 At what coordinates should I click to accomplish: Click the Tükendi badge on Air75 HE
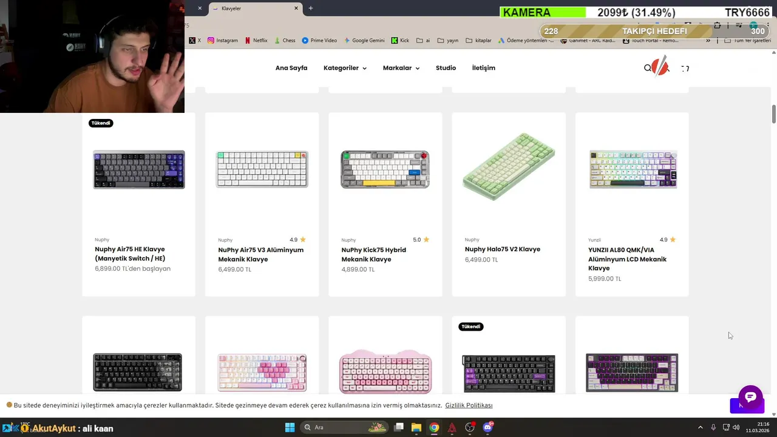(101, 123)
